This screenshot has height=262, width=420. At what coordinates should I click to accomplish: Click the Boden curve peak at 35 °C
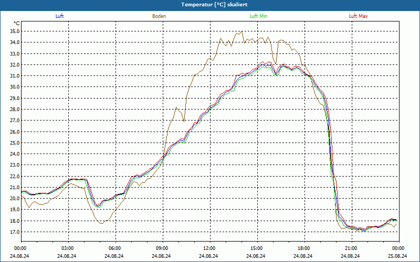(242, 31)
